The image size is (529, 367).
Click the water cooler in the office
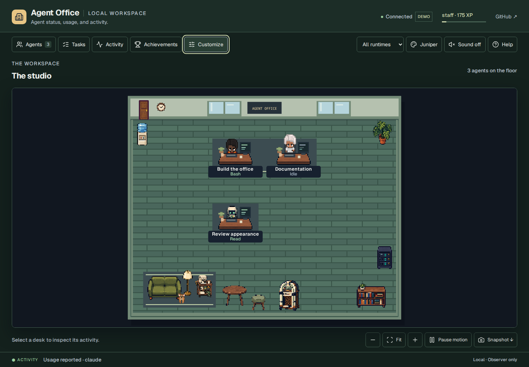point(142,134)
